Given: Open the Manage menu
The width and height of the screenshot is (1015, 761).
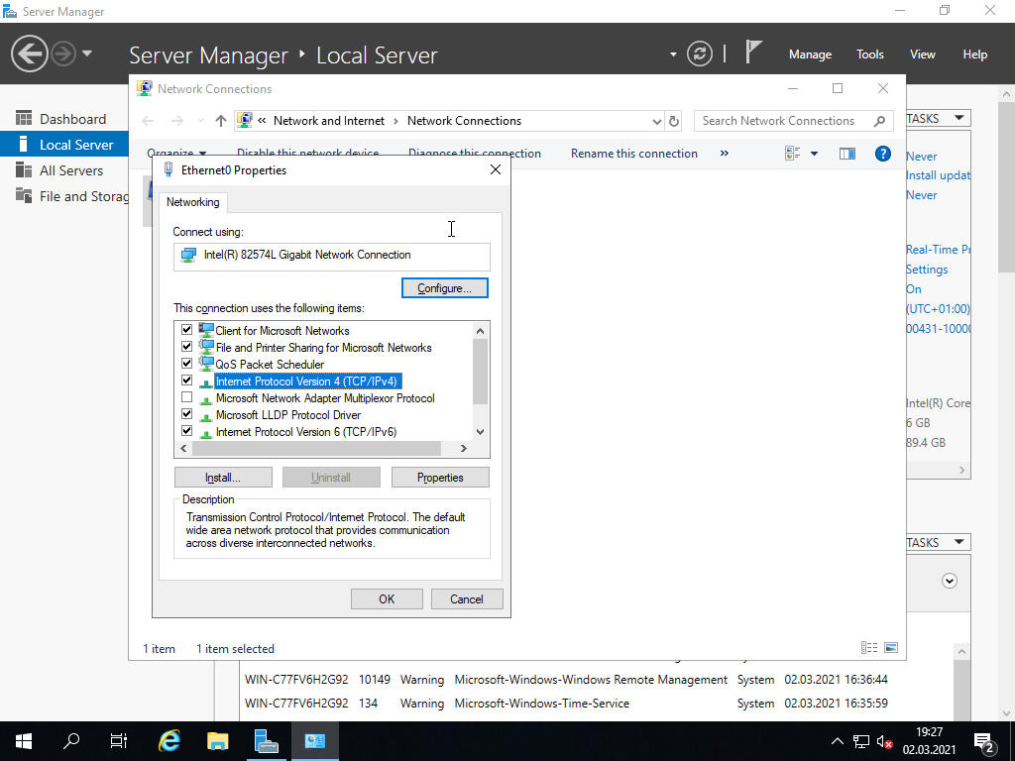Looking at the screenshot, I should pos(809,54).
